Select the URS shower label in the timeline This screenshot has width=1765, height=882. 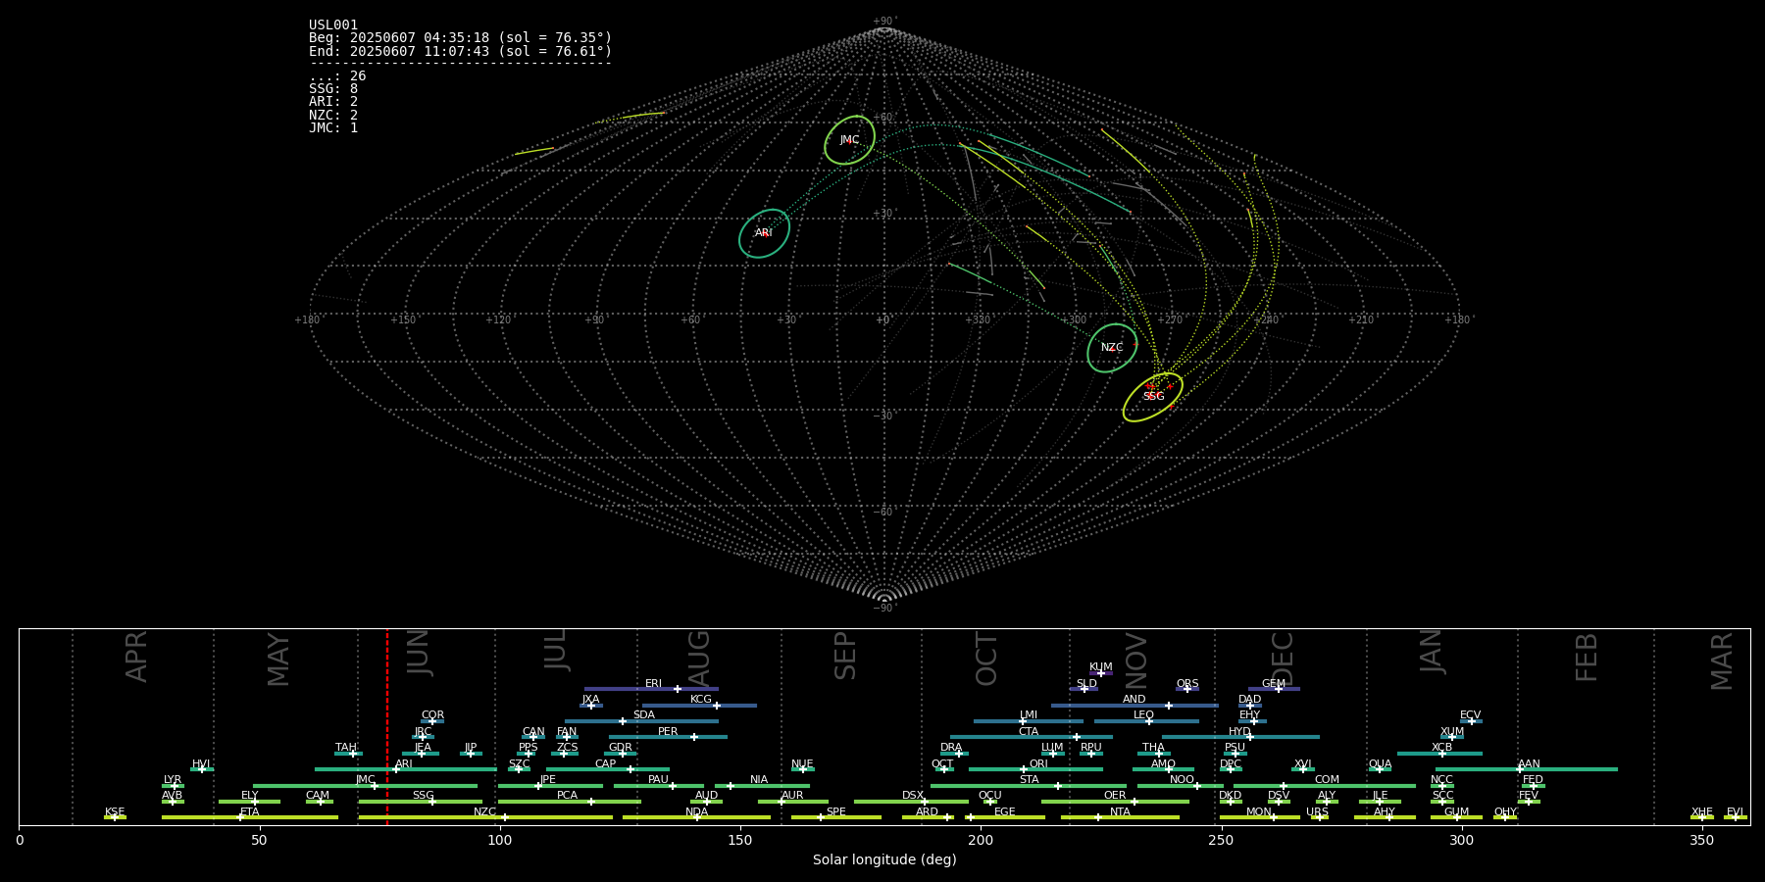1317,812
